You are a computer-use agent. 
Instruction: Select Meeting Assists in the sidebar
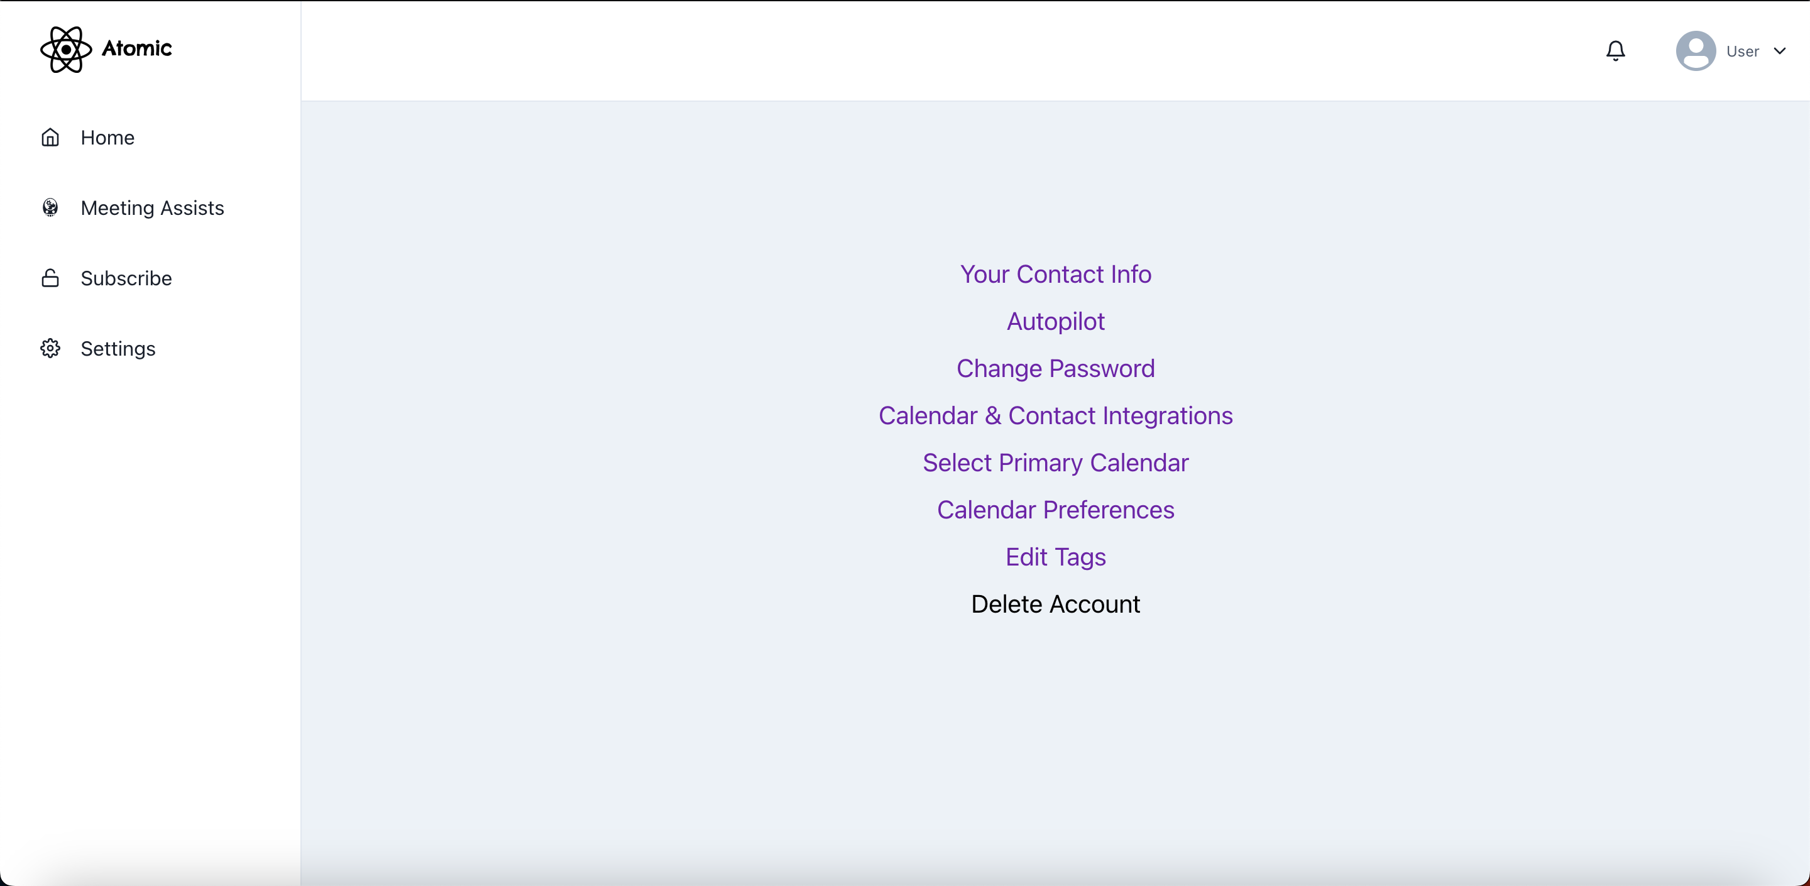pos(151,208)
